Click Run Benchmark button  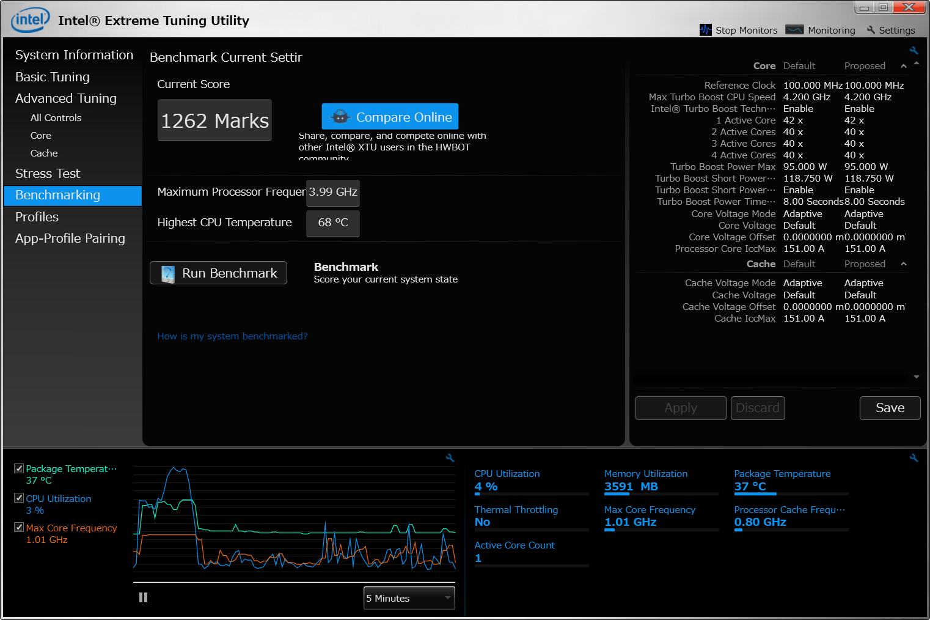(x=218, y=273)
